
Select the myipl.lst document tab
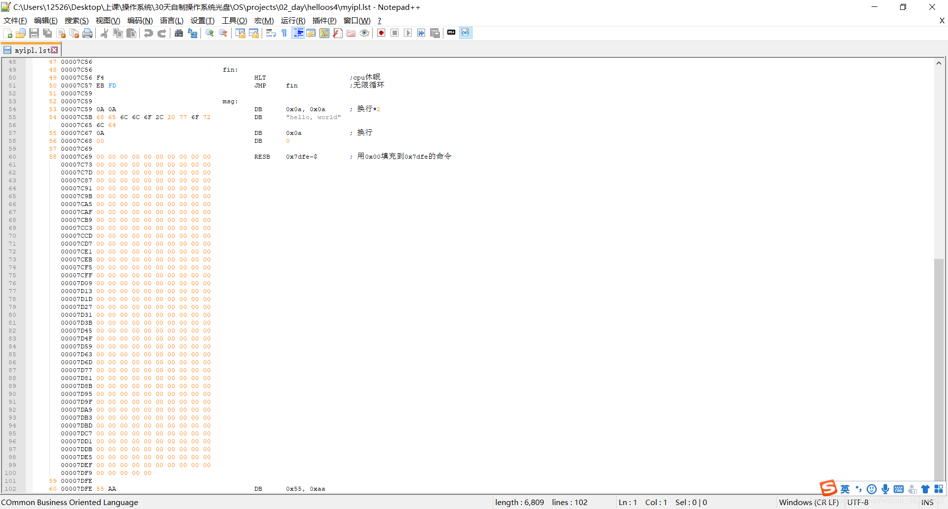coord(31,50)
